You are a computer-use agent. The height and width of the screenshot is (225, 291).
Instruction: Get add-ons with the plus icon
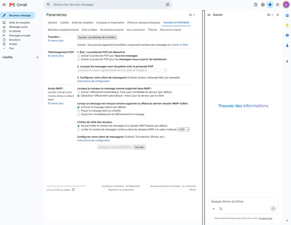287,61
